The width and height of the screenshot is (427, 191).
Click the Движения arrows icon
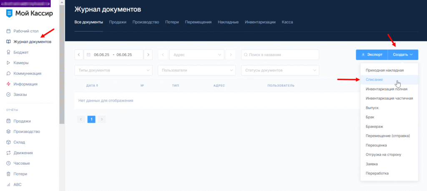[8, 153]
